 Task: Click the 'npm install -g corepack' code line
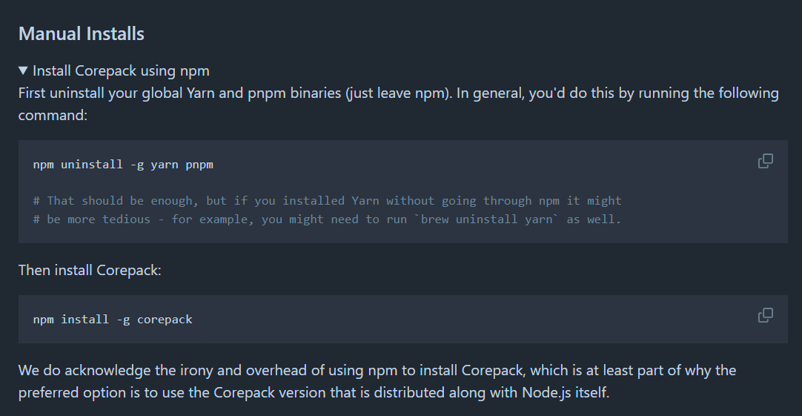tap(113, 320)
